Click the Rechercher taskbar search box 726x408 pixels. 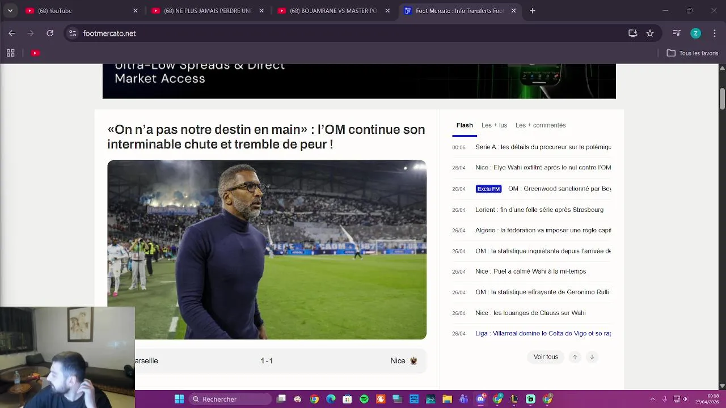[231, 399]
